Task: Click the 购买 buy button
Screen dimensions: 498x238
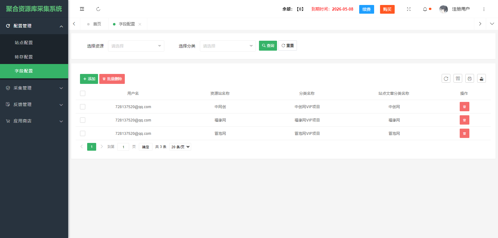Action: [387, 9]
